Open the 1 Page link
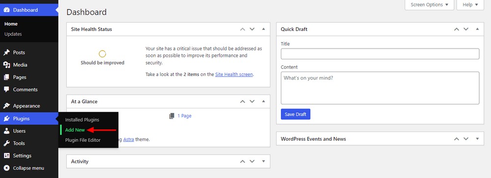Viewport: 491px width, 178px height. point(185,116)
